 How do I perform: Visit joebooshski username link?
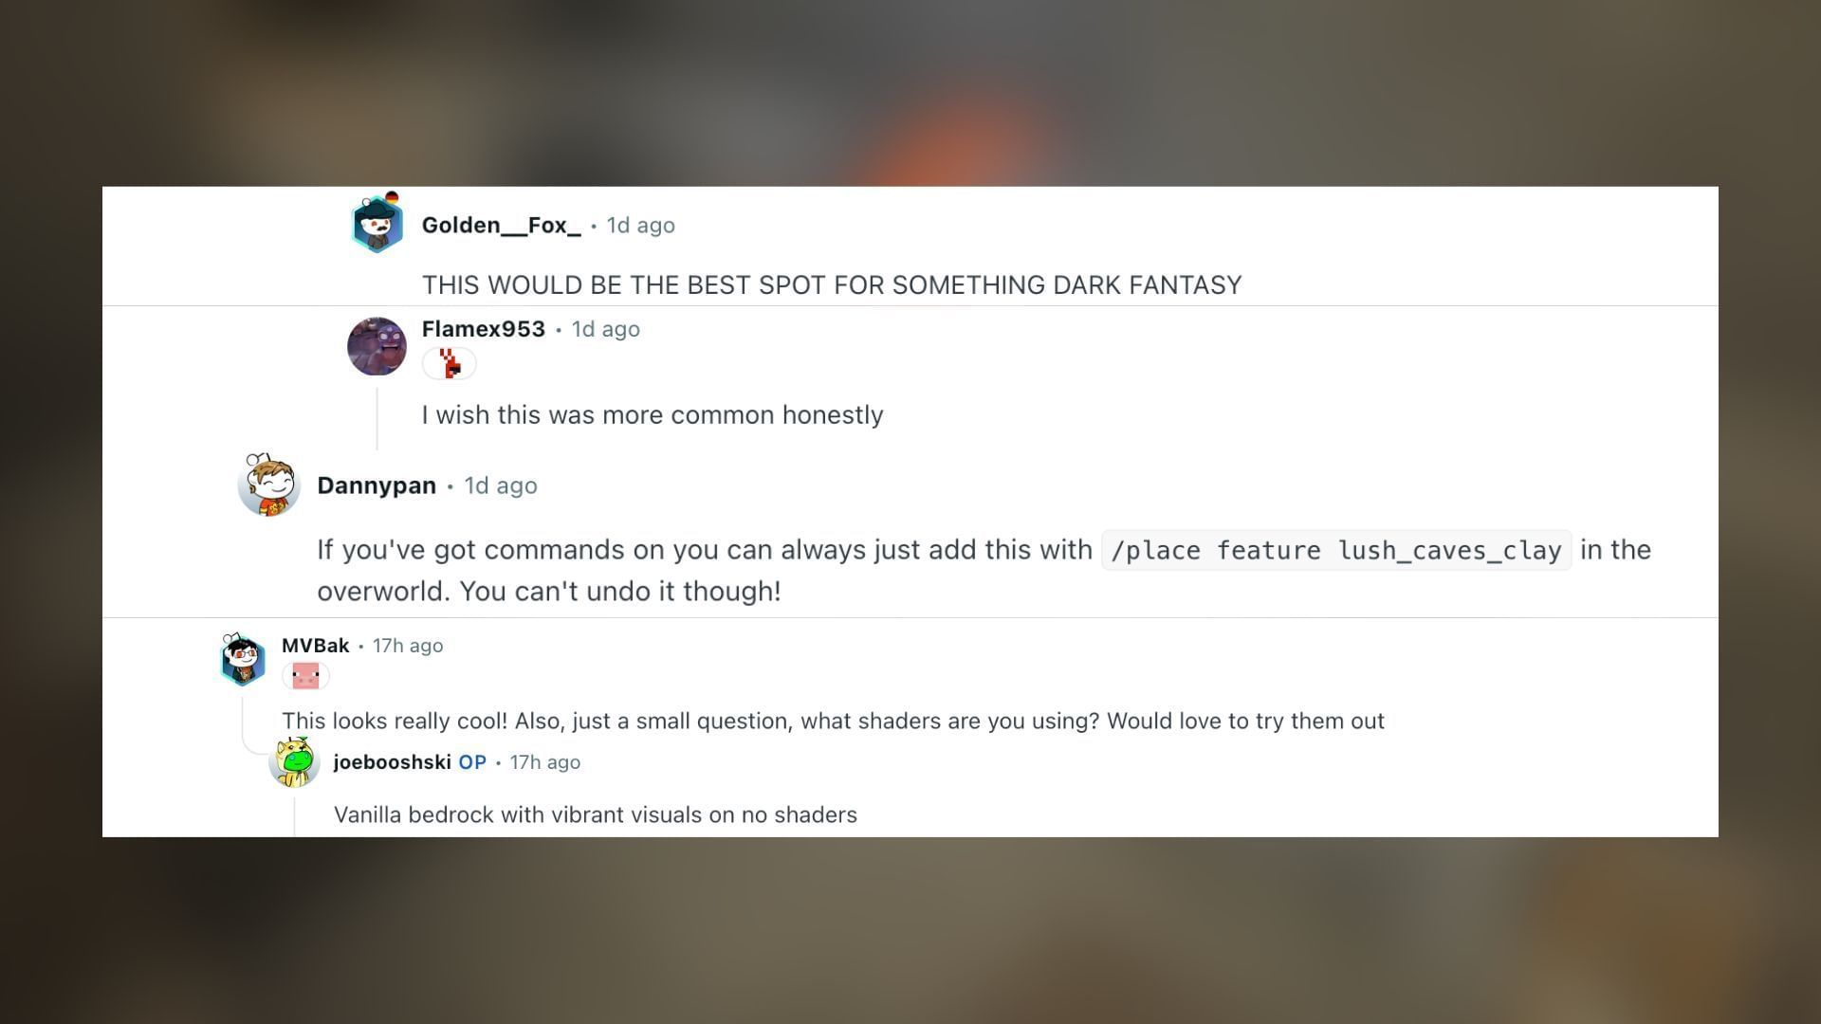[x=392, y=762]
